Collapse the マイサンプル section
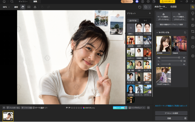Screen dimensions: 195x122 pos(157,33)
